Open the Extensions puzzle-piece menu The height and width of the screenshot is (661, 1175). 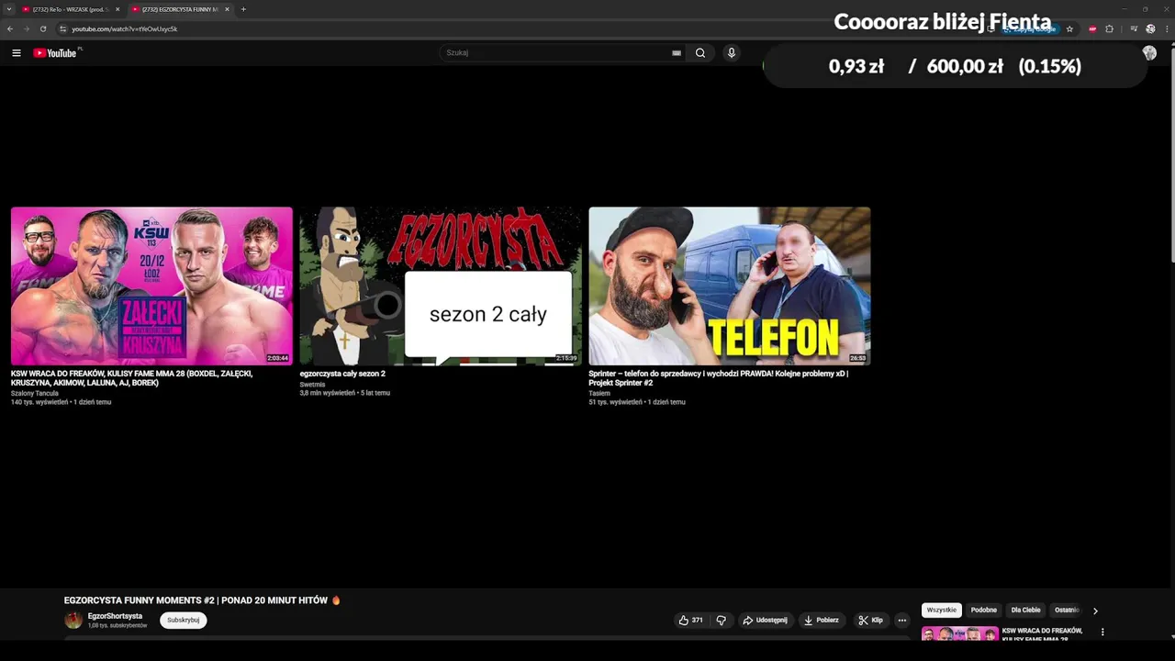click(1109, 28)
